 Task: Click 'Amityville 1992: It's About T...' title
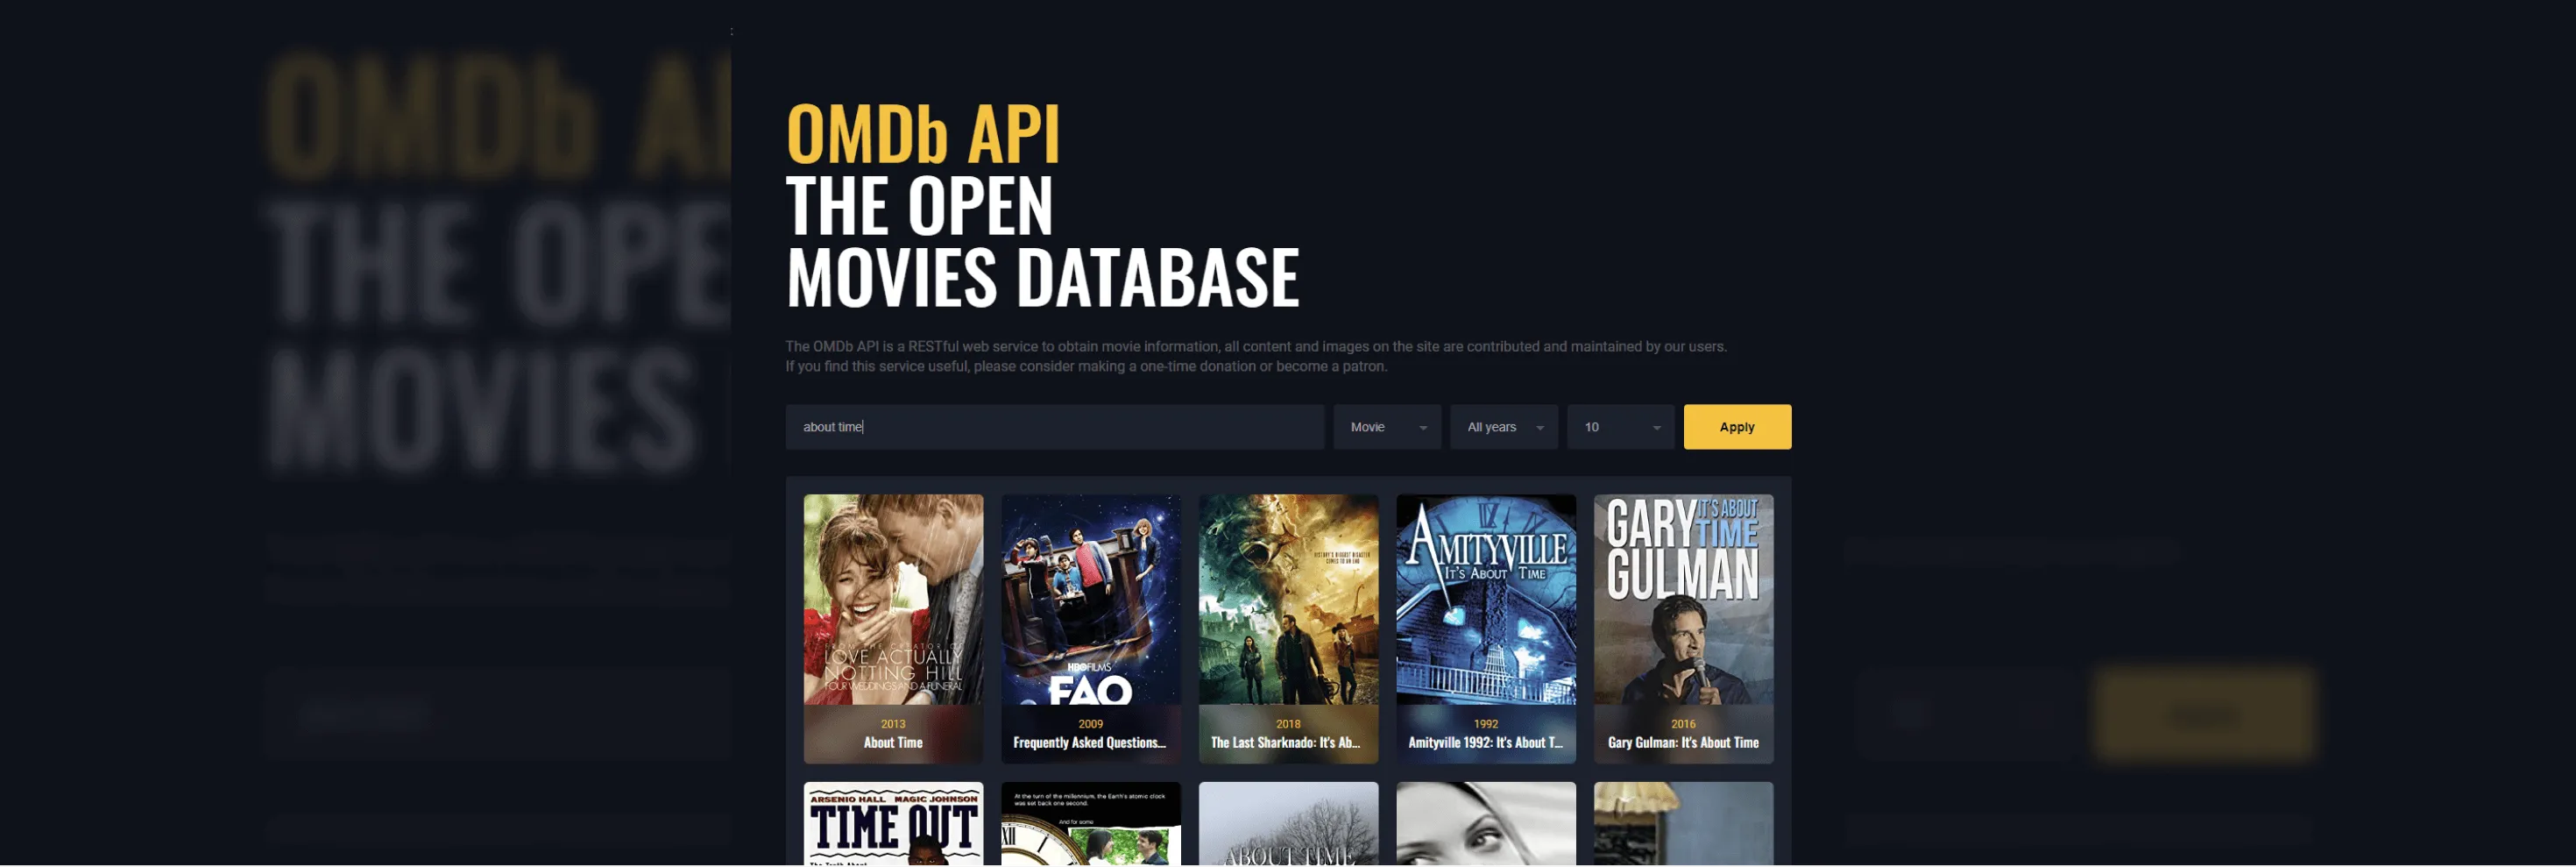coord(1485,743)
